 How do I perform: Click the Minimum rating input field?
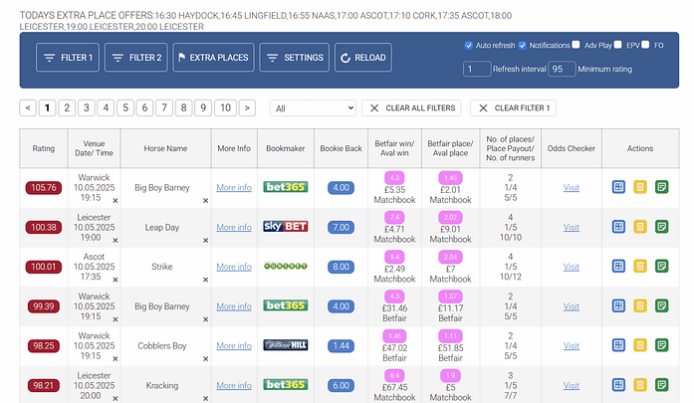coord(562,70)
